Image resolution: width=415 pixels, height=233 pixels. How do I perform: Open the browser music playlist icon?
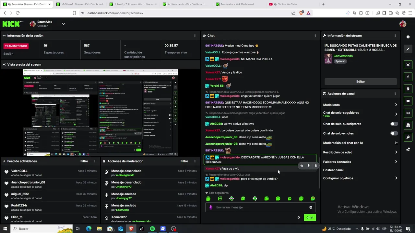(378, 13)
